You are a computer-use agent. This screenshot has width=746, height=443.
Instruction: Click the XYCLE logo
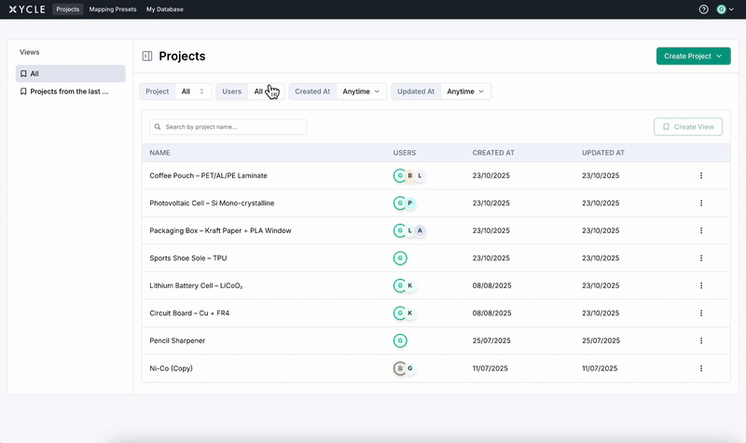click(27, 9)
